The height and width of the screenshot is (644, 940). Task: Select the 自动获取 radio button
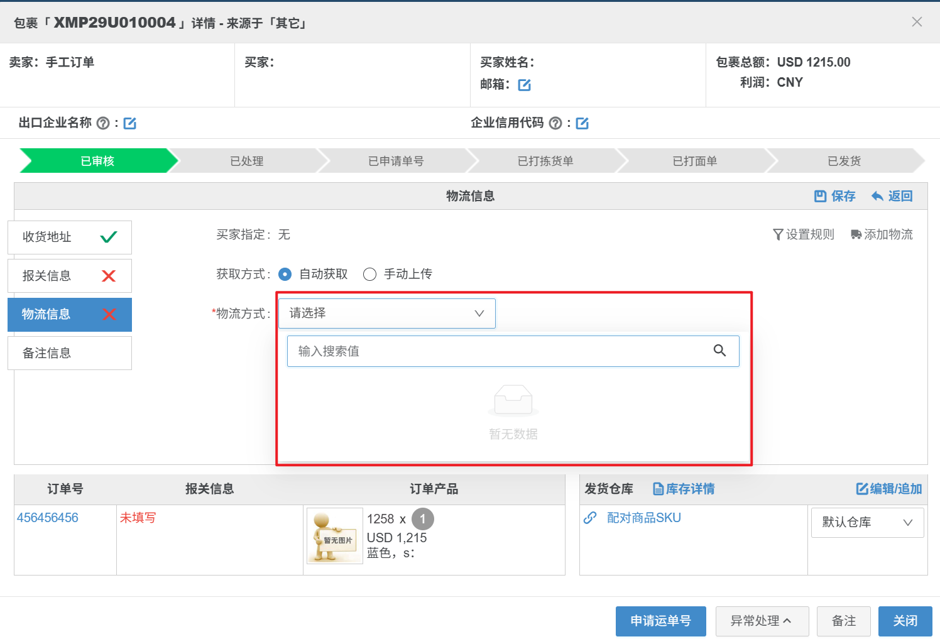click(285, 275)
